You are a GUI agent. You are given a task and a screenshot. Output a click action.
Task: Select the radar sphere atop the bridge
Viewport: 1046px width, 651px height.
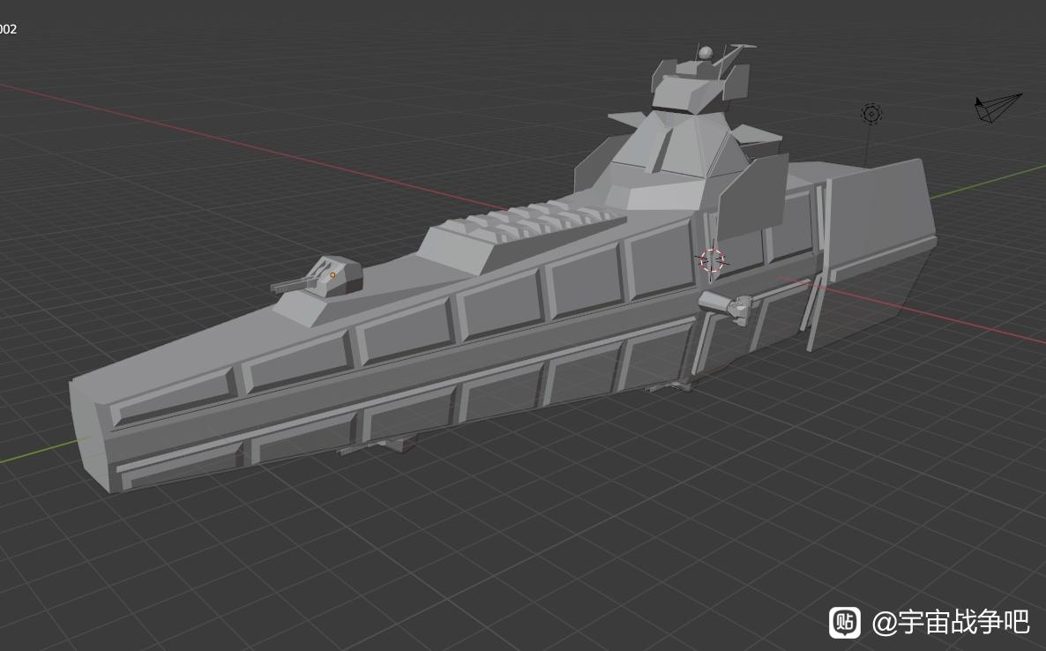(705, 52)
